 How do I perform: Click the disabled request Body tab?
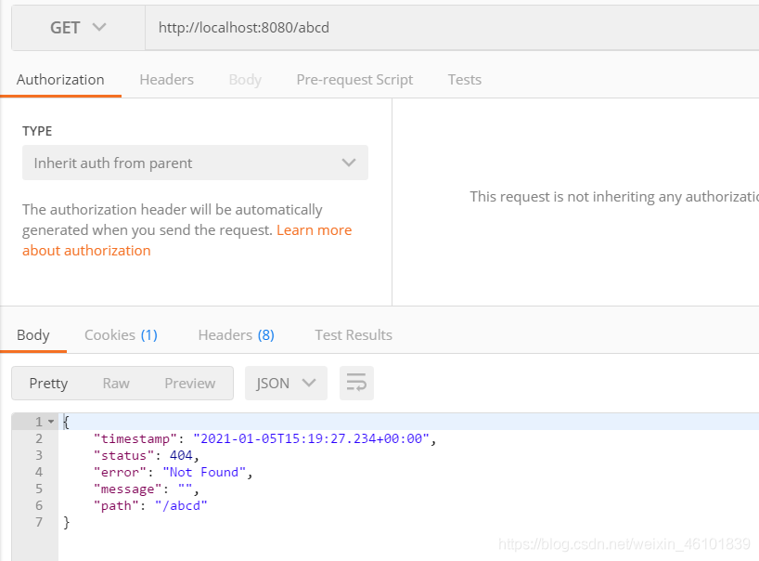(245, 79)
